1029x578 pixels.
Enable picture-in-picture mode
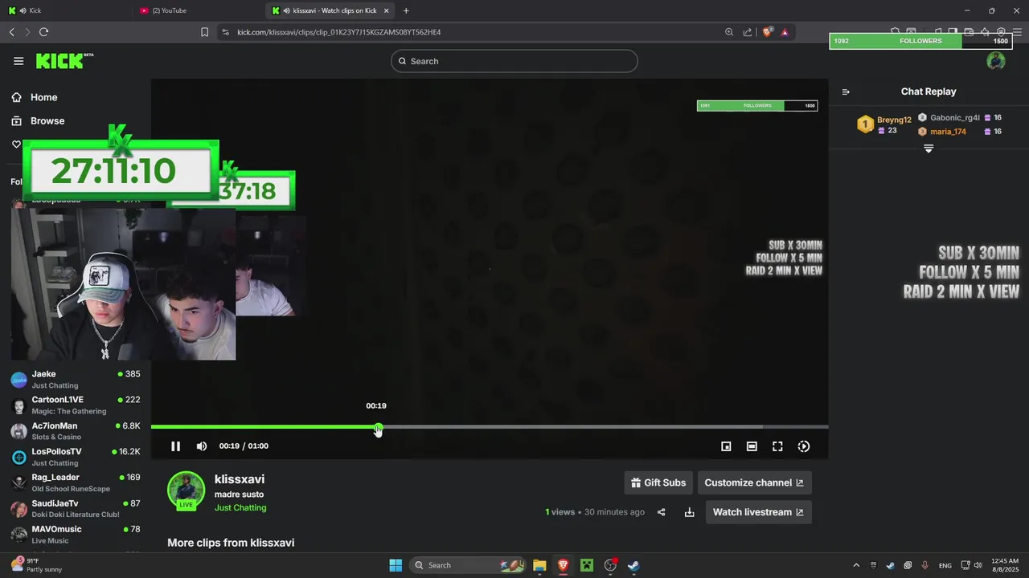point(726,446)
